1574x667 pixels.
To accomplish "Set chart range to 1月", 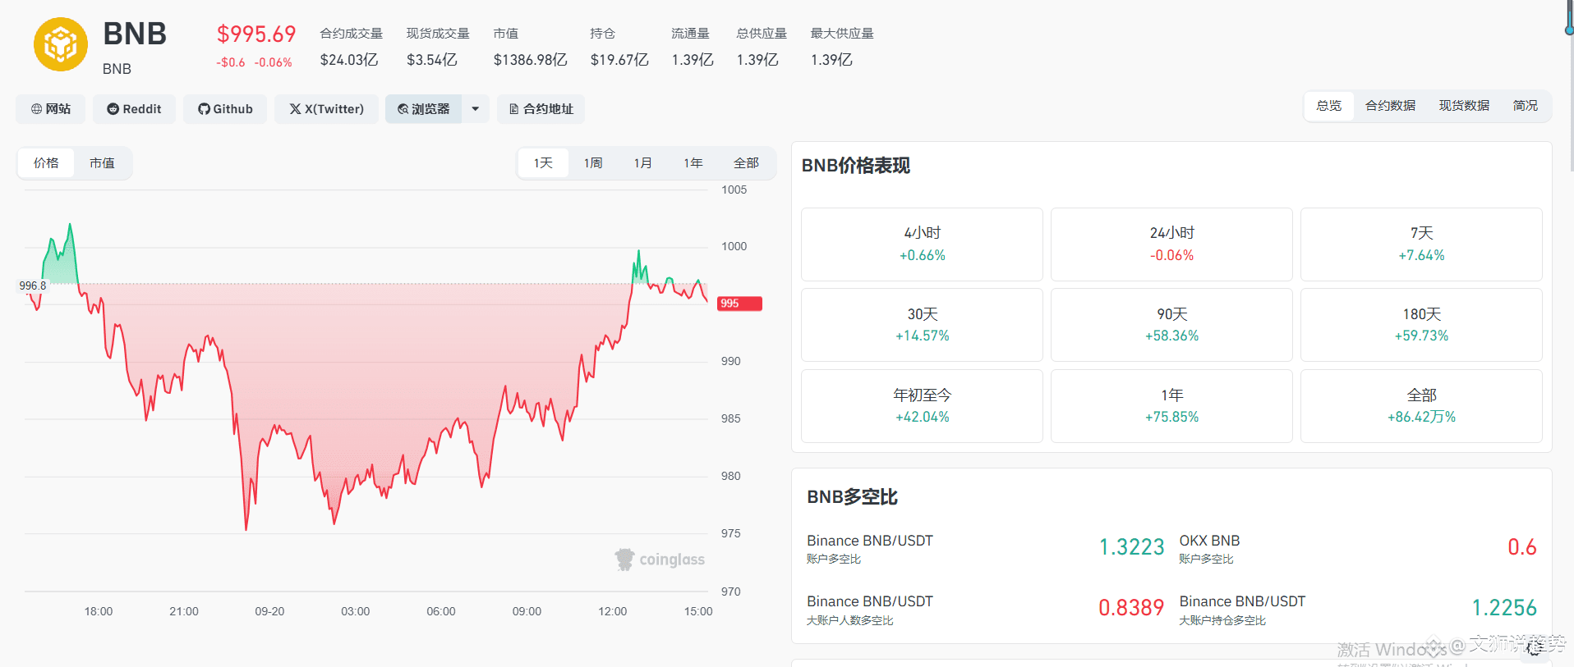I will point(643,163).
